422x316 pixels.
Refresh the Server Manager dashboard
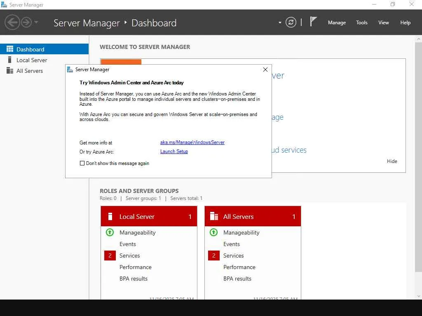[x=291, y=22]
